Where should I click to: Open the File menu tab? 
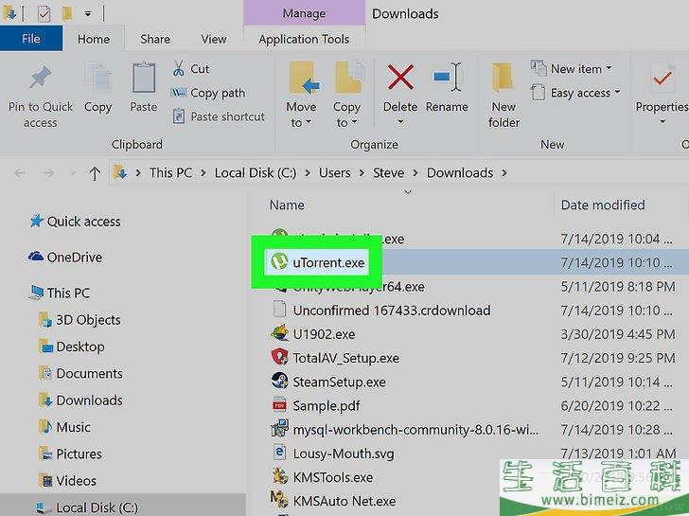30,39
